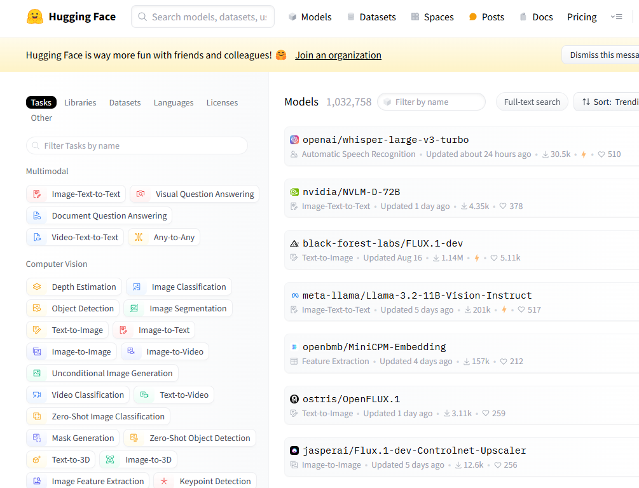Filter by Text-to-3D task

[61, 459]
